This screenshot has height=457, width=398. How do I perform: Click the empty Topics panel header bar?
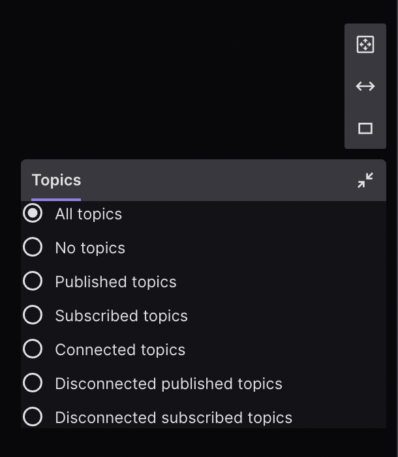pyautogui.click(x=215, y=180)
